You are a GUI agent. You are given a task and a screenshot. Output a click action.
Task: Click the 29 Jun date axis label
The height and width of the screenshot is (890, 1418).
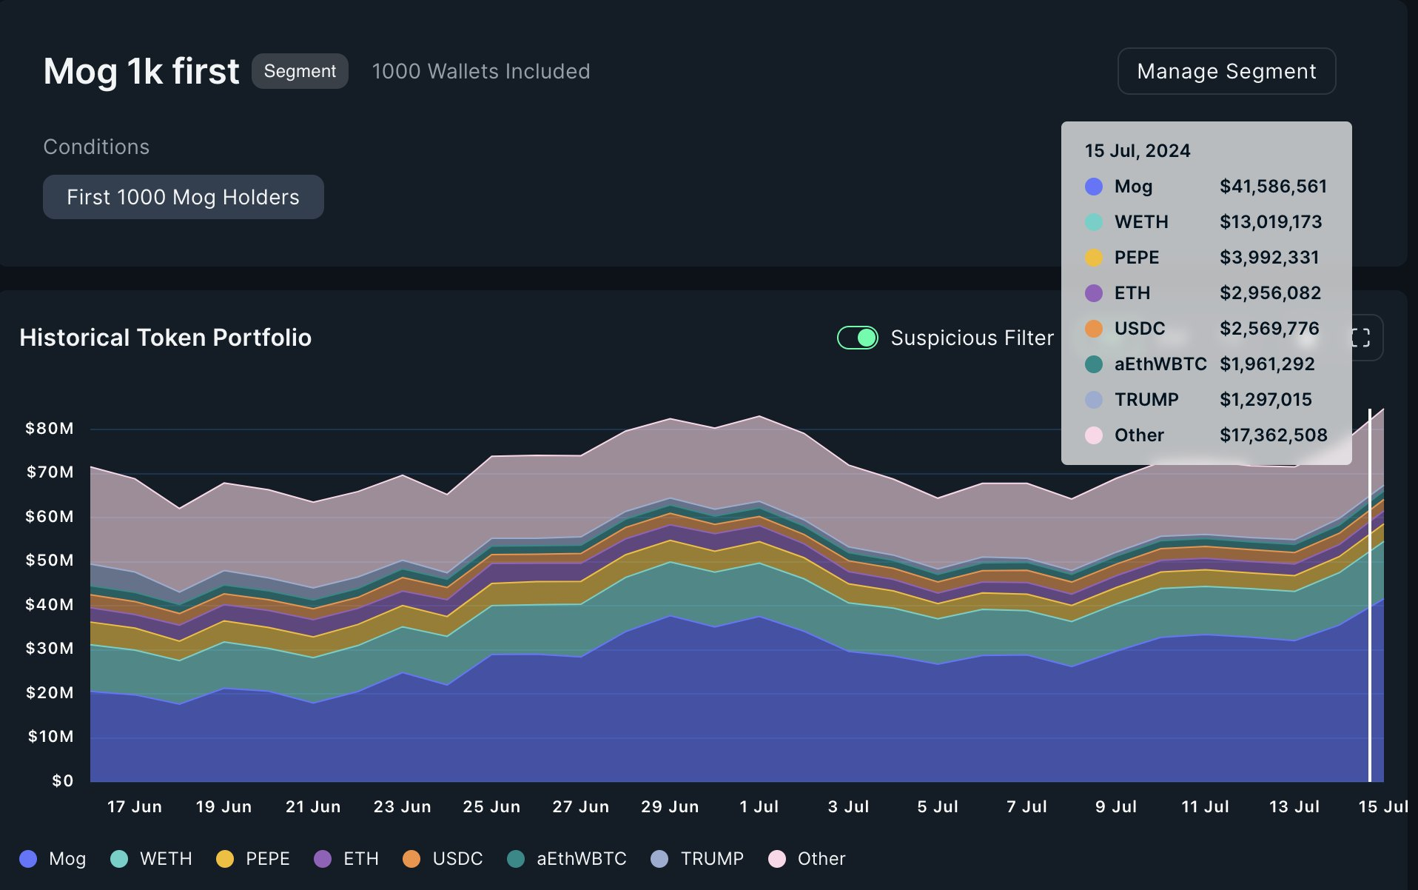pyautogui.click(x=670, y=807)
